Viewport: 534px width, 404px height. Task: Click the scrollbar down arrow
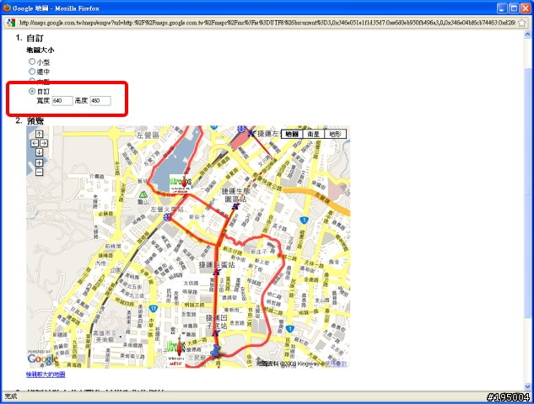[528, 386]
